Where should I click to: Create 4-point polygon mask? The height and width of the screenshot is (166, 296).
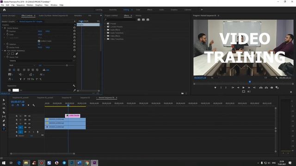(x=12, y=53)
